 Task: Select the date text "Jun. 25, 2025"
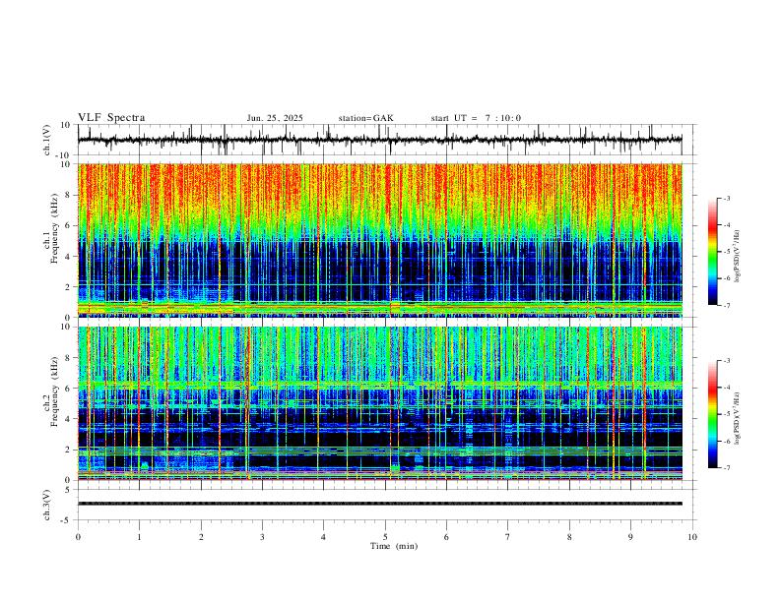pyautogui.click(x=275, y=118)
